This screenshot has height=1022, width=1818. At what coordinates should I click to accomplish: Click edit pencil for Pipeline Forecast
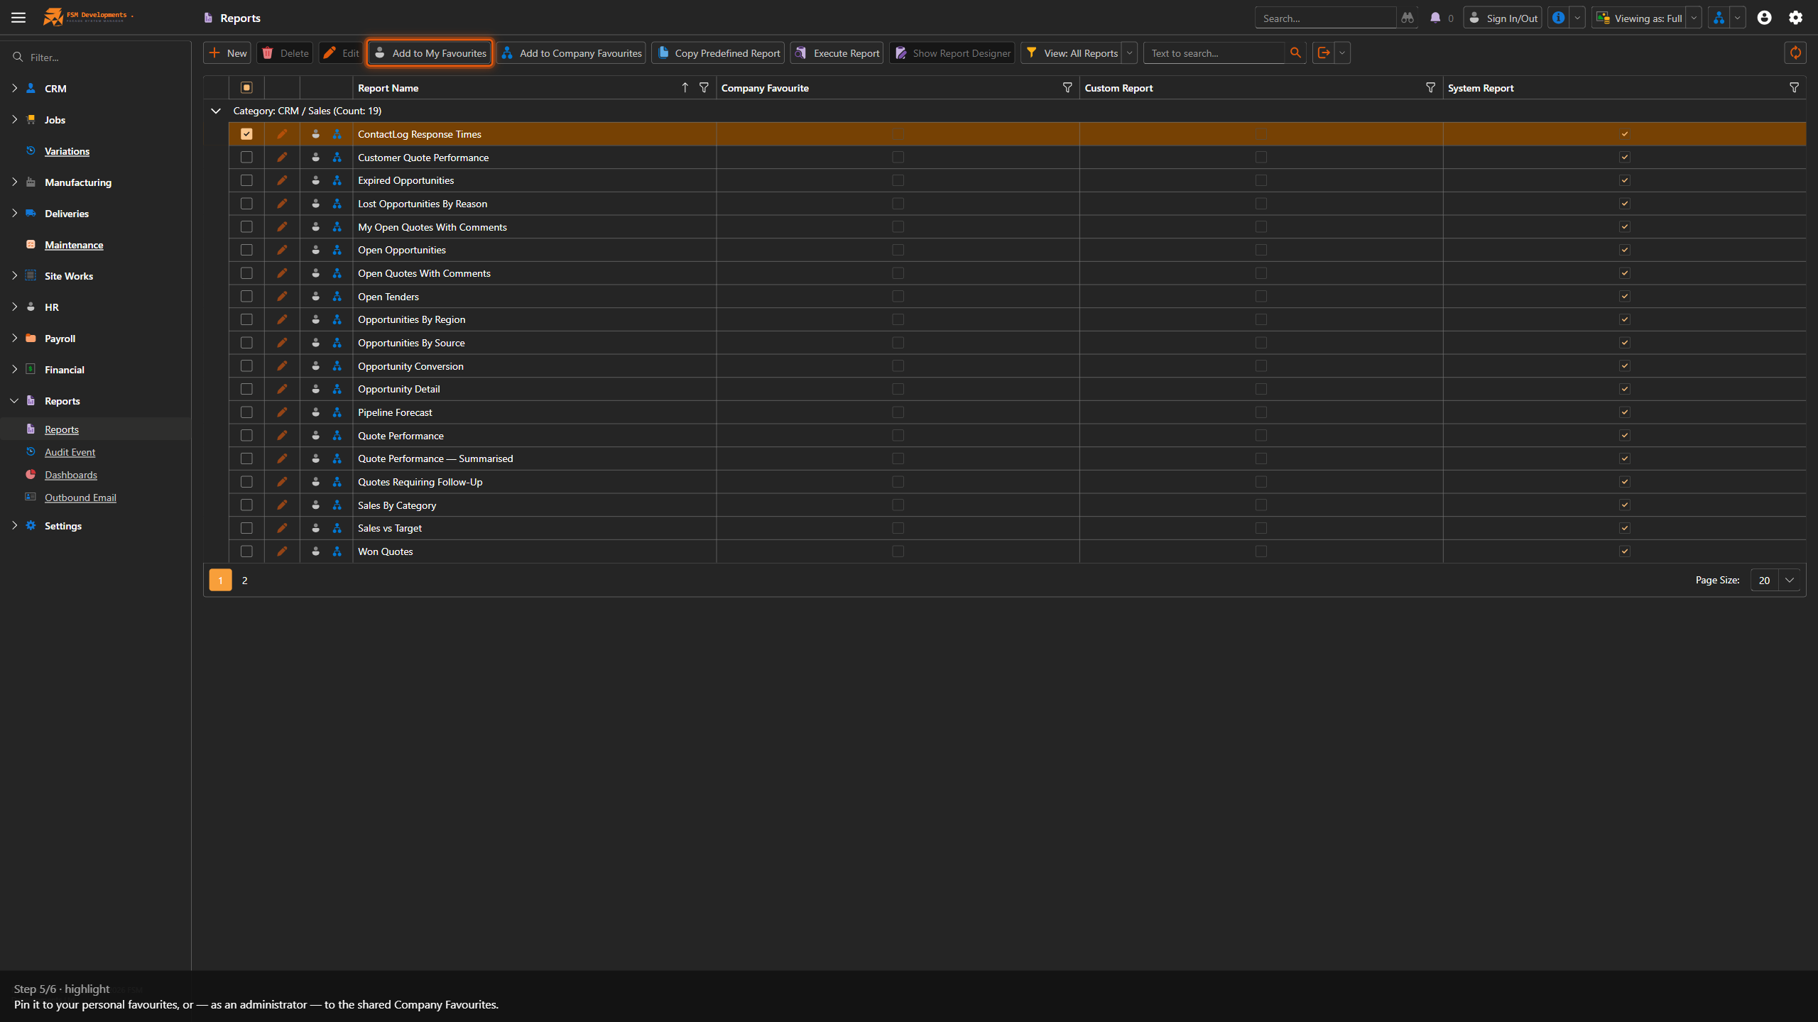click(282, 412)
